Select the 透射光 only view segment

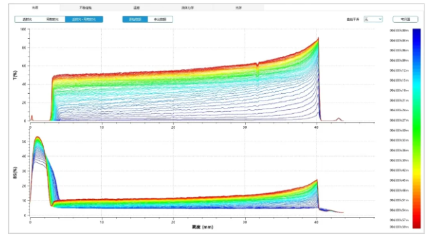[x=28, y=19]
